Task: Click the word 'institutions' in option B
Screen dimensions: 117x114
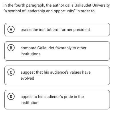Action: (31, 54)
